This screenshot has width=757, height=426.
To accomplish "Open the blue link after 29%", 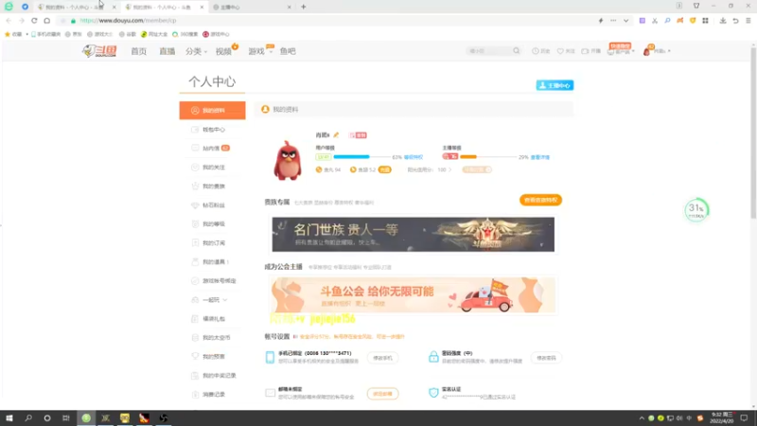I will pyautogui.click(x=539, y=157).
